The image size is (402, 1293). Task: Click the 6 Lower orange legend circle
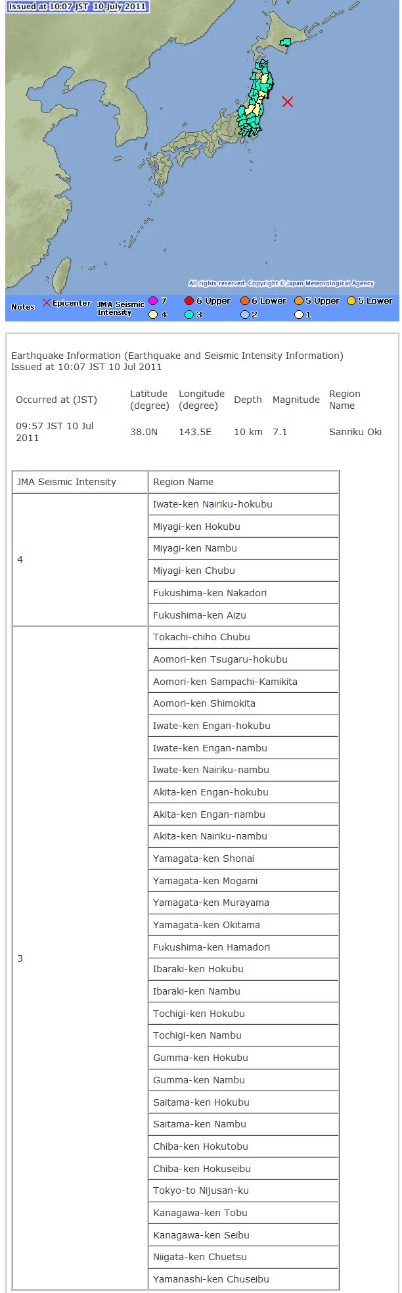pos(244,301)
